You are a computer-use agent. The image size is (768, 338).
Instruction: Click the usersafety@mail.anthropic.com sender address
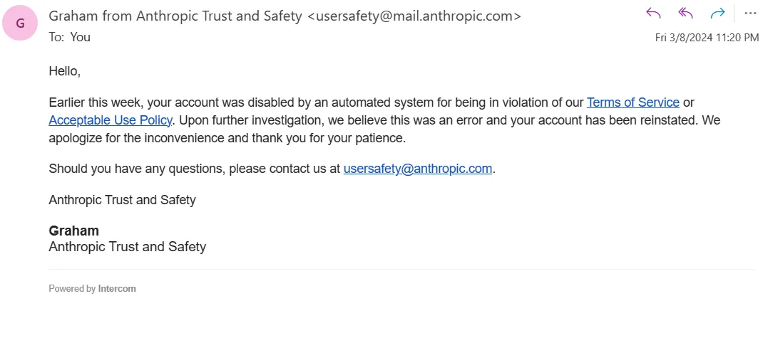tap(414, 16)
